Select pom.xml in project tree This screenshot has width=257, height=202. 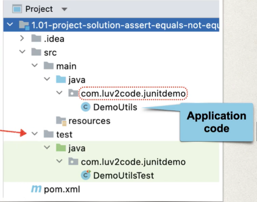[62, 189]
